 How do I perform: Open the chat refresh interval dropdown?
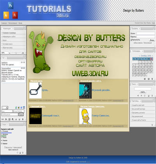(5, 108)
